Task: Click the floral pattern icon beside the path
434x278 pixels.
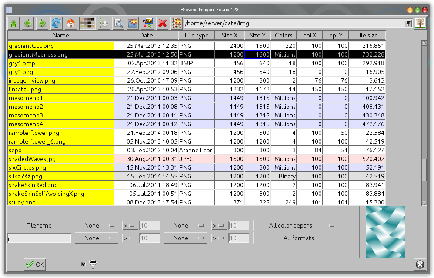Action: [x=176, y=23]
